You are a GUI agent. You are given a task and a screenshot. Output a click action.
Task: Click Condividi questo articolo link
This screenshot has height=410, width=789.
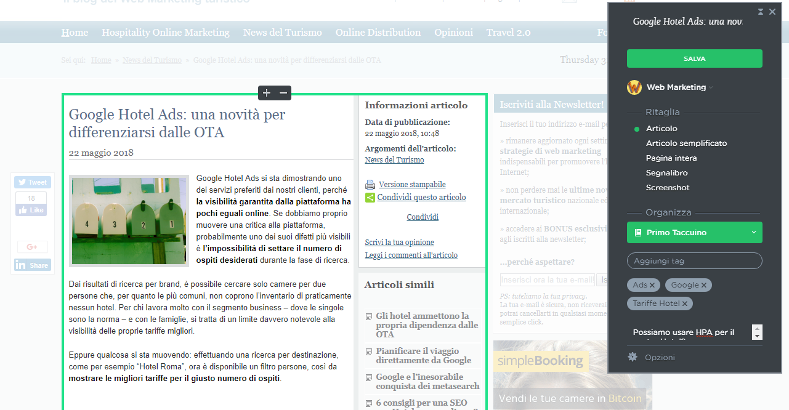pyautogui.click(x=422, y=198)
